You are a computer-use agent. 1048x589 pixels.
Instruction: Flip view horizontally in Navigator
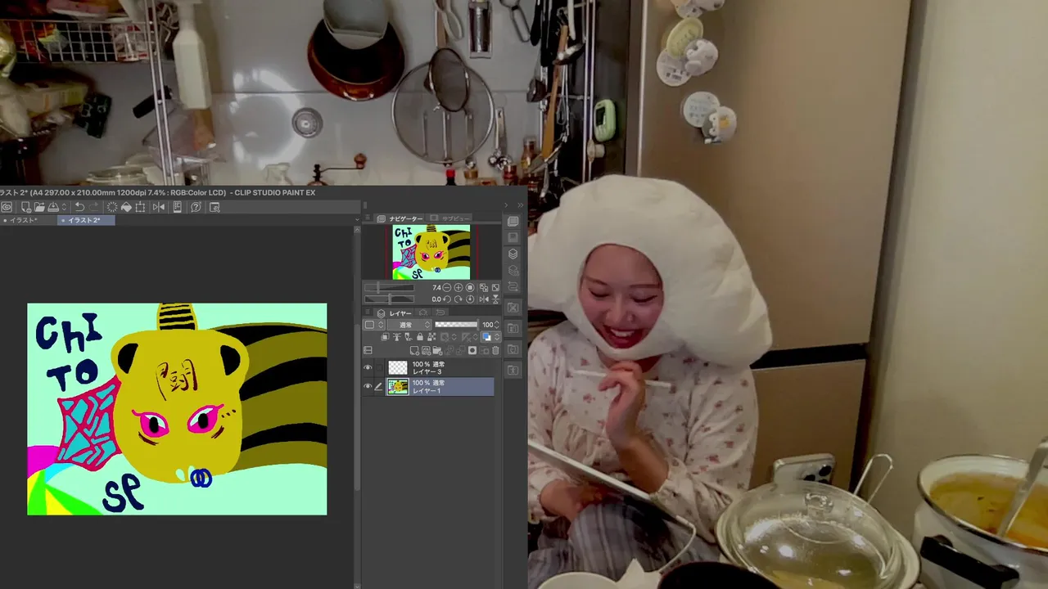pos(484,299)
